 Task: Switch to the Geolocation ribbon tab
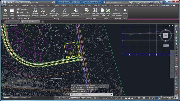coord(165,6)
